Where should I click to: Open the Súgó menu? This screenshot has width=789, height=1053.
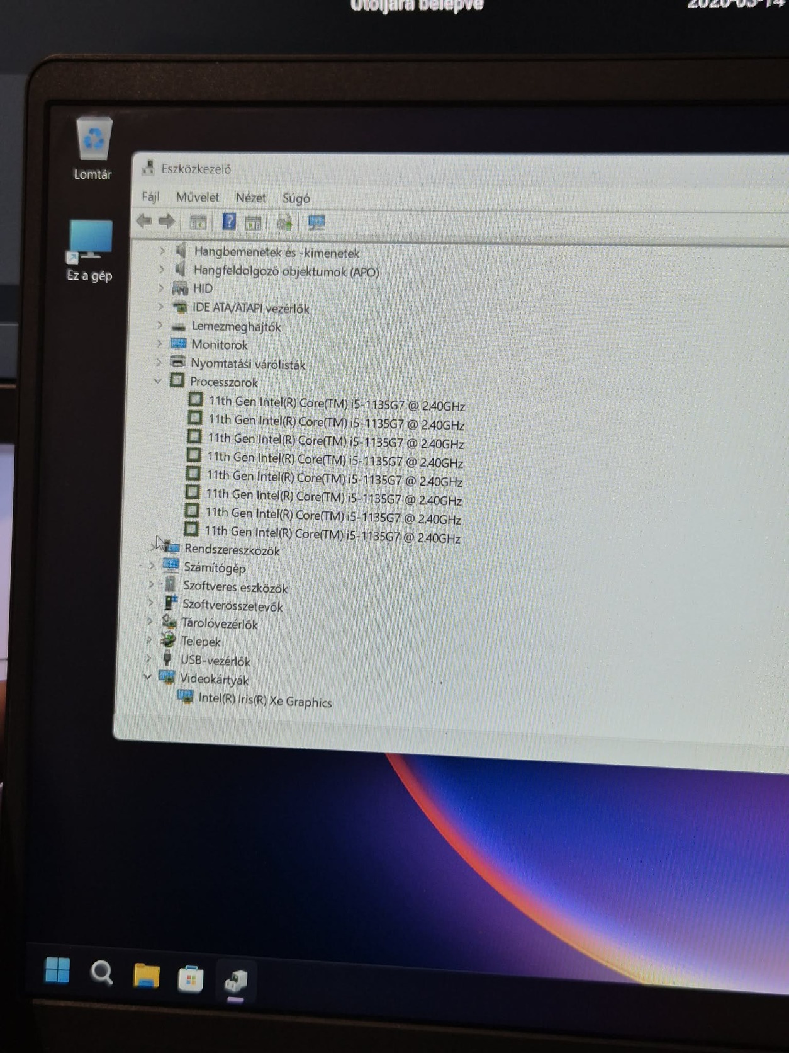tap(296, 198)
